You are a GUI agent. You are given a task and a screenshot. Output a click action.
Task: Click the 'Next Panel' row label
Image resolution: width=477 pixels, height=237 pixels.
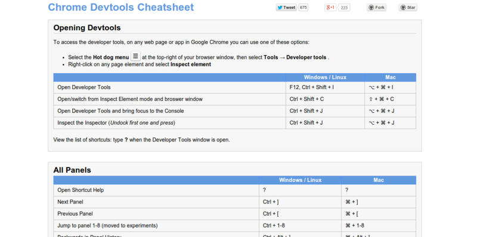click(x=70, y=202)
